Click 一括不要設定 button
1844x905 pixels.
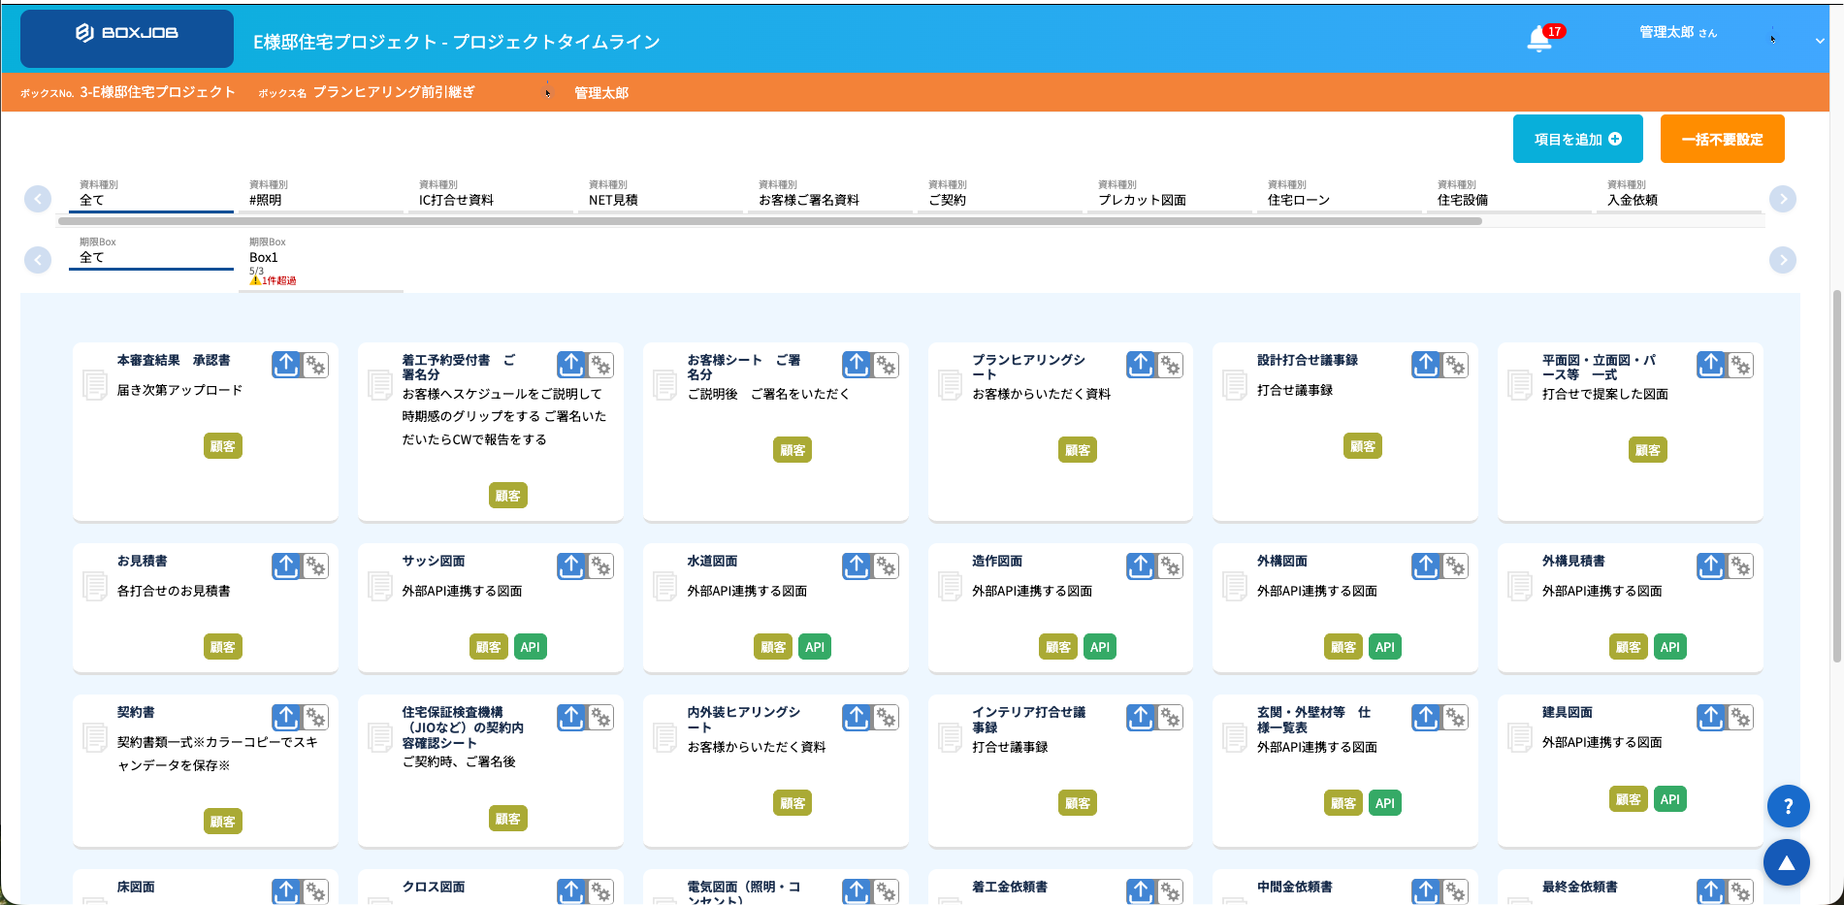[x=1722, y=139]
